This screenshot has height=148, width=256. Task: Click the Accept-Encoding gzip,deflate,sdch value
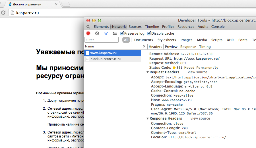pos(201,82)
